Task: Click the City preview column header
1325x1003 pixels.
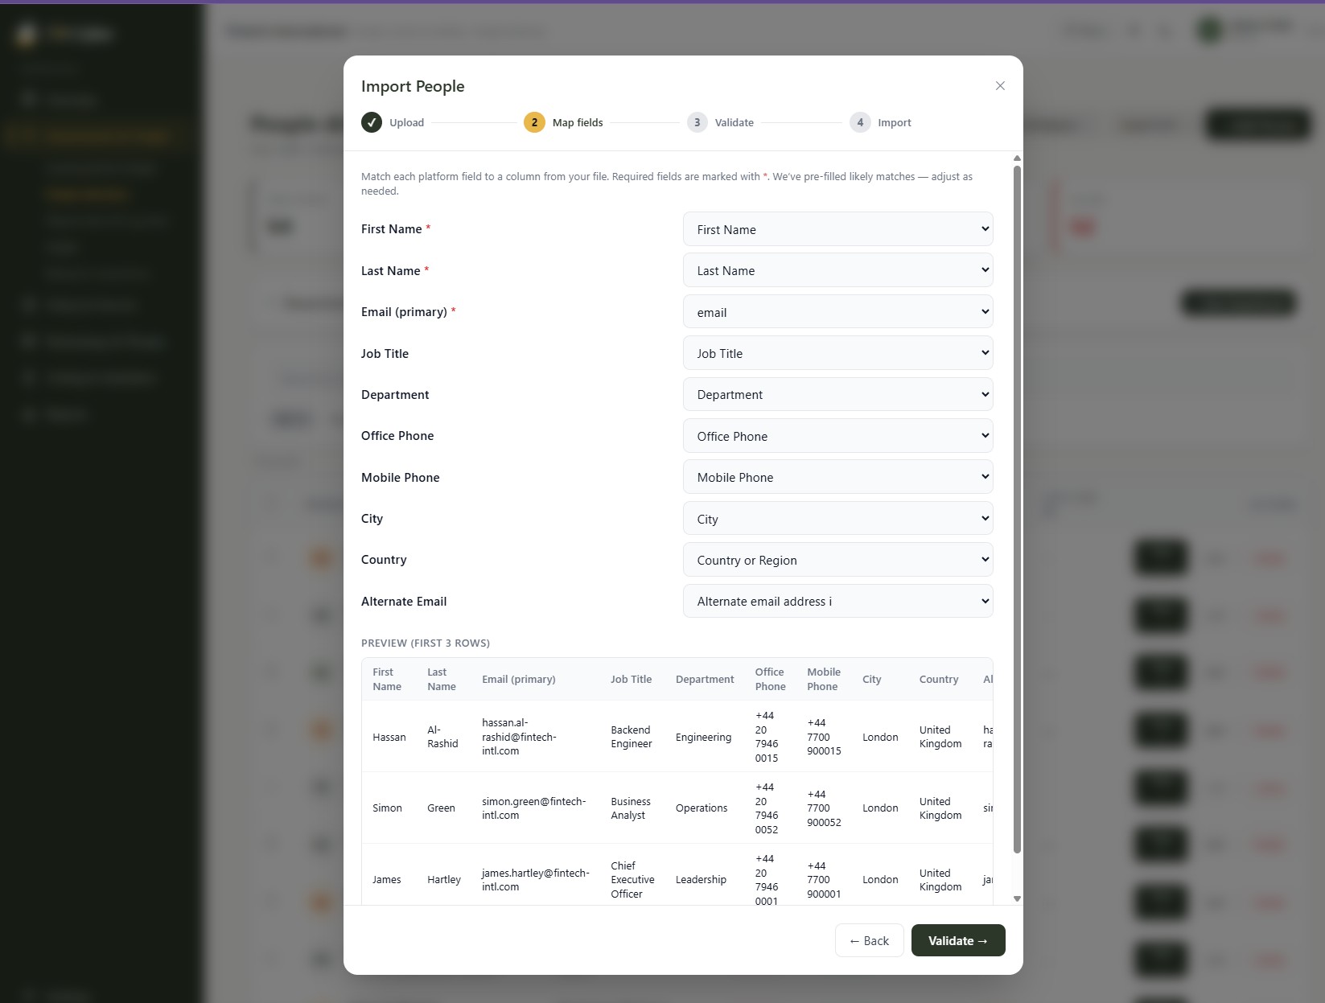Action: pyautogui.click(x=872, y=679)
